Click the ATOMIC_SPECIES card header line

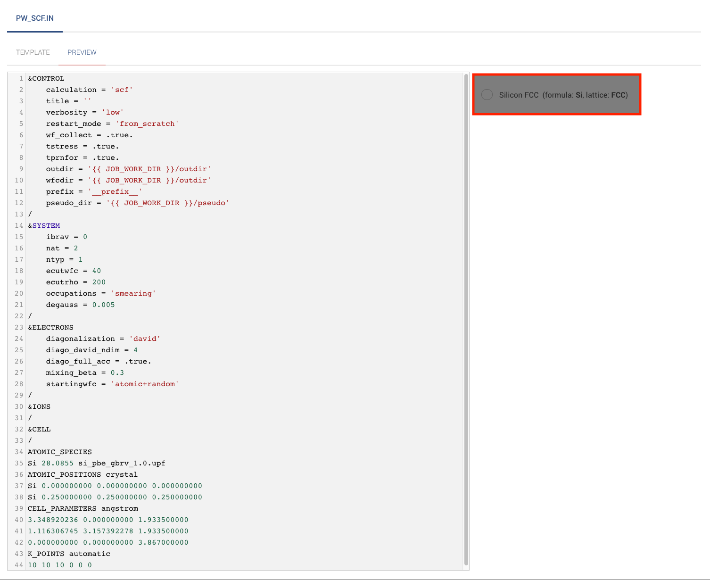(59, 452)
